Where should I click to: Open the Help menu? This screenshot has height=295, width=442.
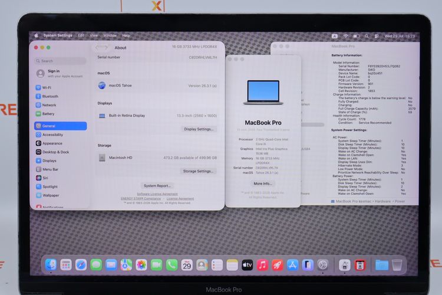(126, 35)
